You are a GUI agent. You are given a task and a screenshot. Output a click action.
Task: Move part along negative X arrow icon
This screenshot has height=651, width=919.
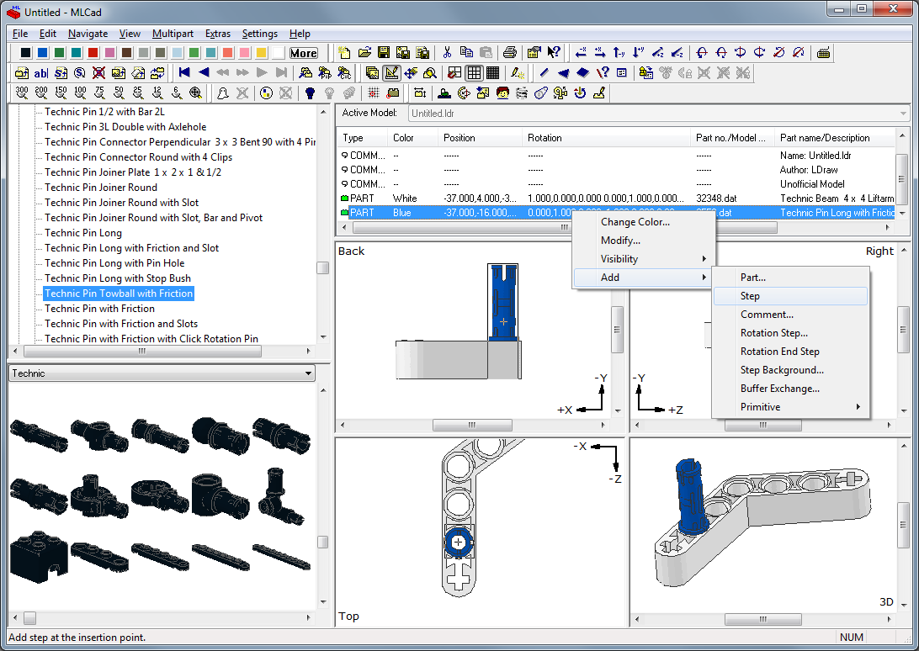click(581, 53)
